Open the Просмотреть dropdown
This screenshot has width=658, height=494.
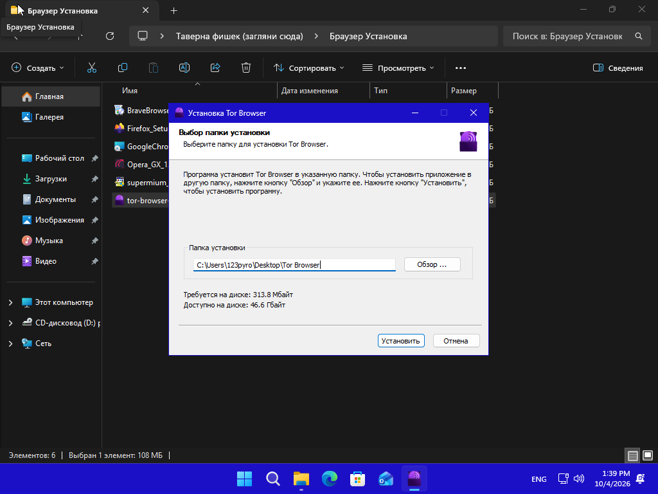(398, 68)
